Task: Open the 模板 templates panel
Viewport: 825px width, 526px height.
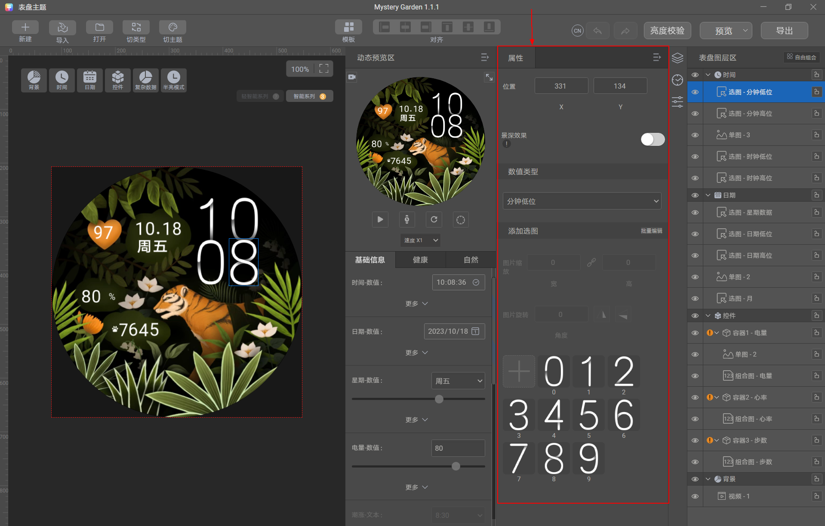Action: 348,31
